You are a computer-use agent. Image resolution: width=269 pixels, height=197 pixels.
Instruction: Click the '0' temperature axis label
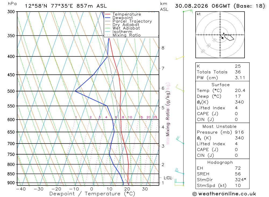coord(92,189)
